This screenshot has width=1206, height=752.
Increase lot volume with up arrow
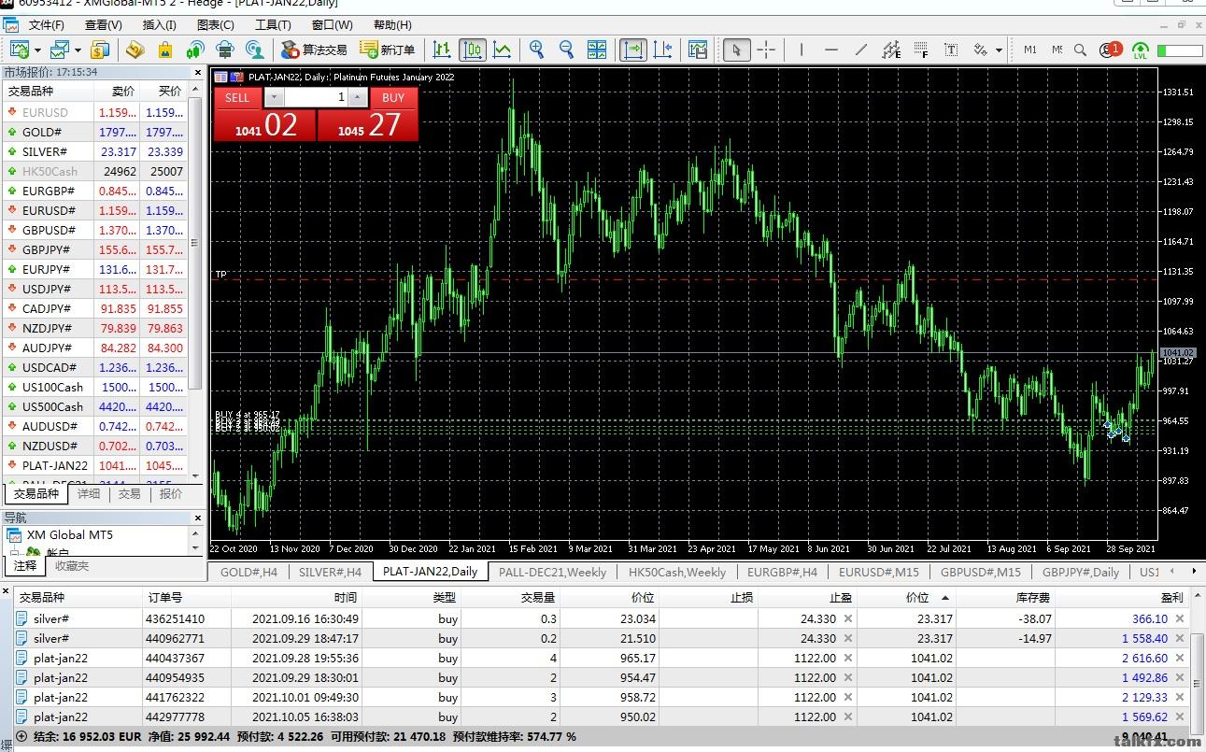(x=358, y=97)
